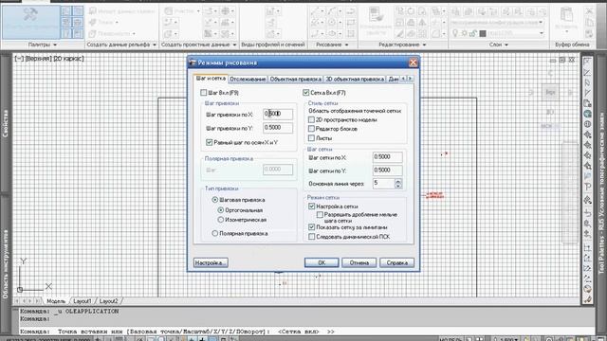Open the 'Поверхности' dropdown in ribbon

click(x=112, y=34)
